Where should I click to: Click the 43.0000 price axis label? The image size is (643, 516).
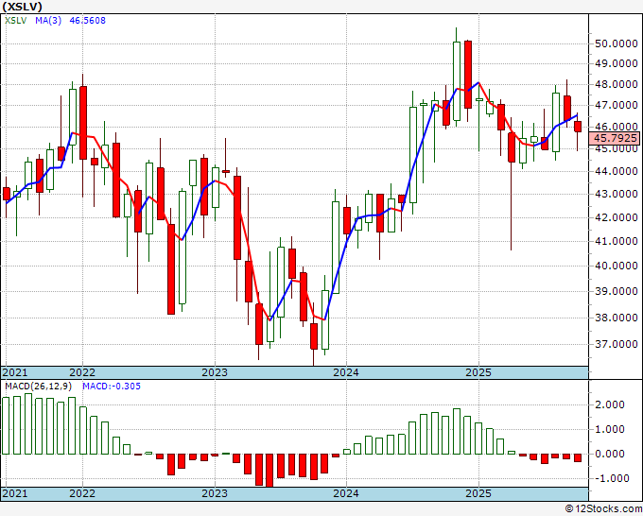tap(616, 194)
